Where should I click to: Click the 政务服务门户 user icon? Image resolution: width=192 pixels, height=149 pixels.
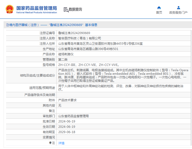click(x=179, y=8)
